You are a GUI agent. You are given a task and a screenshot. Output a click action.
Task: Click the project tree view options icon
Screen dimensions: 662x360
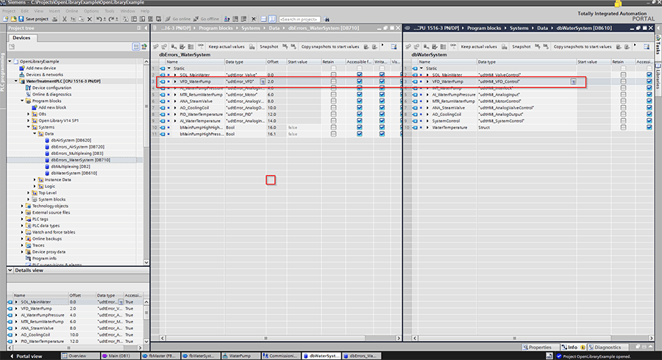point(136,46)
